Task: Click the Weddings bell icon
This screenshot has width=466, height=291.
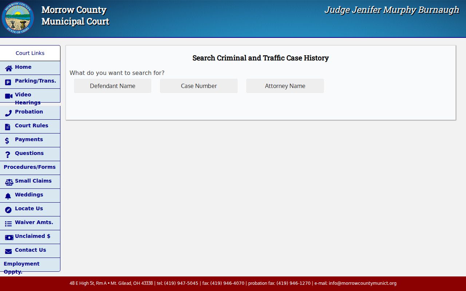Action: click(8, 196)
